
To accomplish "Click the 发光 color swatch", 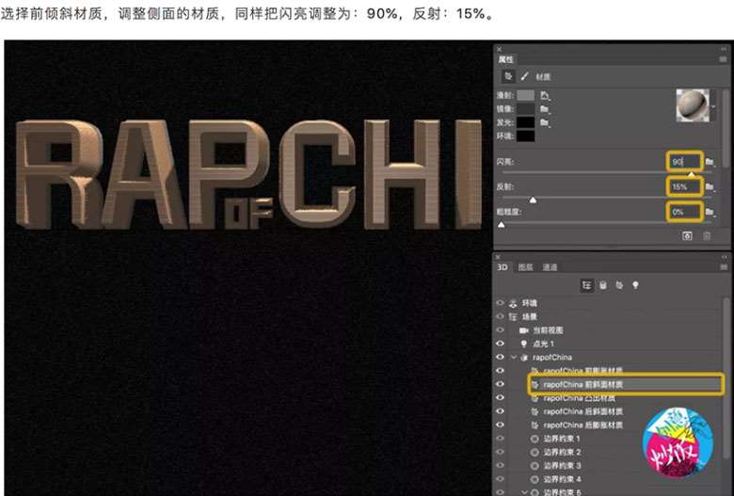I will [x=525, y=122].
